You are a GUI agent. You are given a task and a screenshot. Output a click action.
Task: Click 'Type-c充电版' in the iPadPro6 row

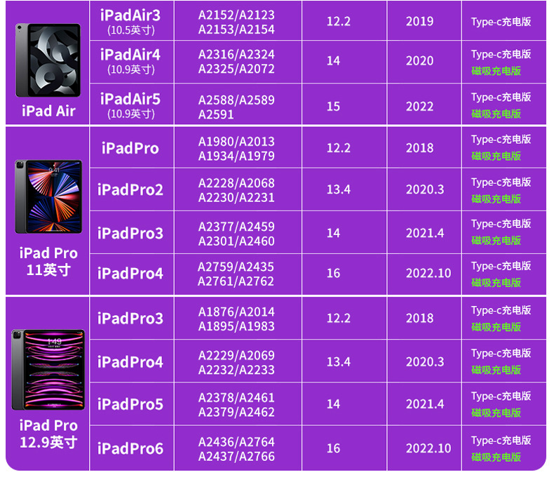(x=501, y=441)
